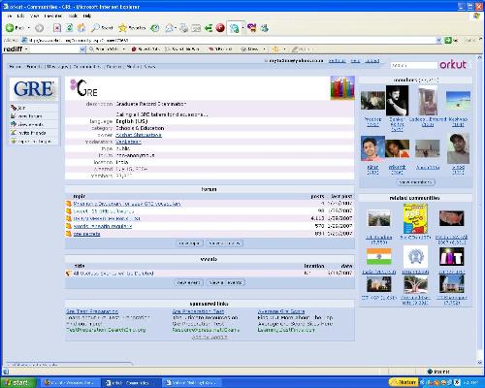485x388 pixels.
Task: Click the Home icon in IE toolbar
Action: [81, 28]
